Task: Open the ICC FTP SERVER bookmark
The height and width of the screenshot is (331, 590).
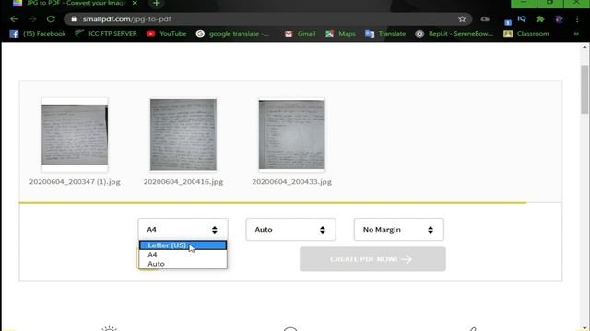Action: point(106,34)
